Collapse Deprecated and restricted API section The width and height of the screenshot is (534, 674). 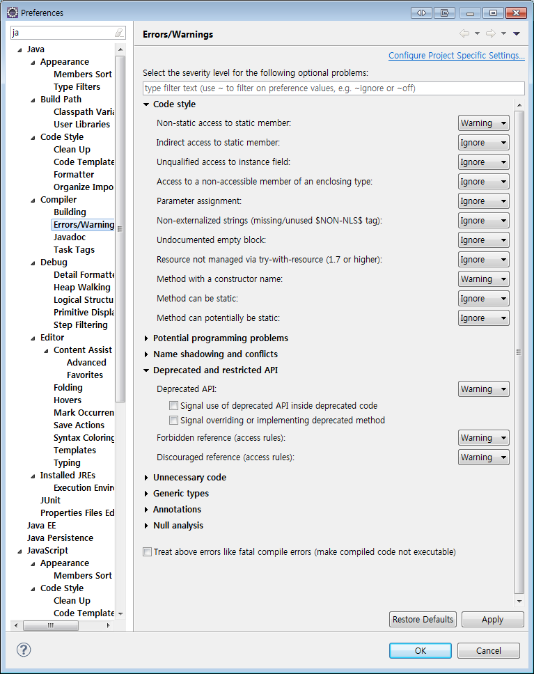[x=146, y=370]
